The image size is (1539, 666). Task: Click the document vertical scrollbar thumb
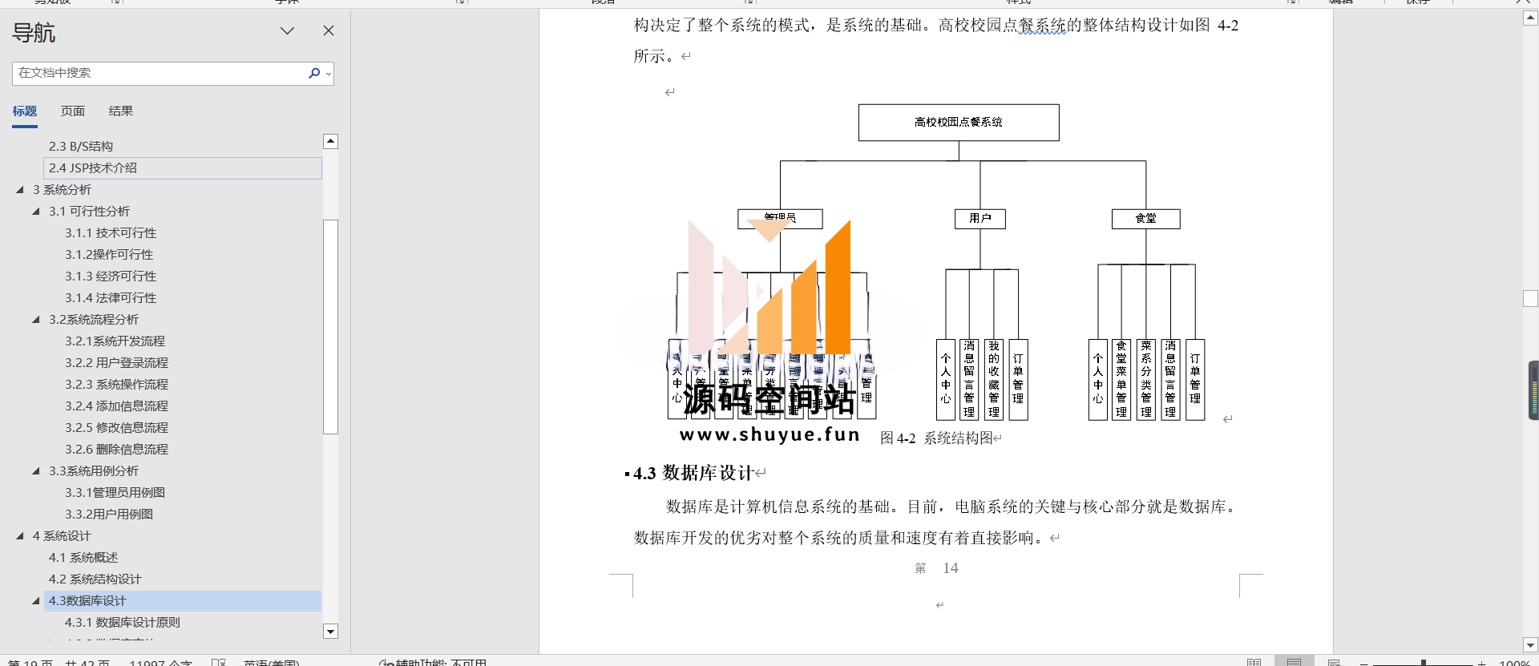(1530, 298)
